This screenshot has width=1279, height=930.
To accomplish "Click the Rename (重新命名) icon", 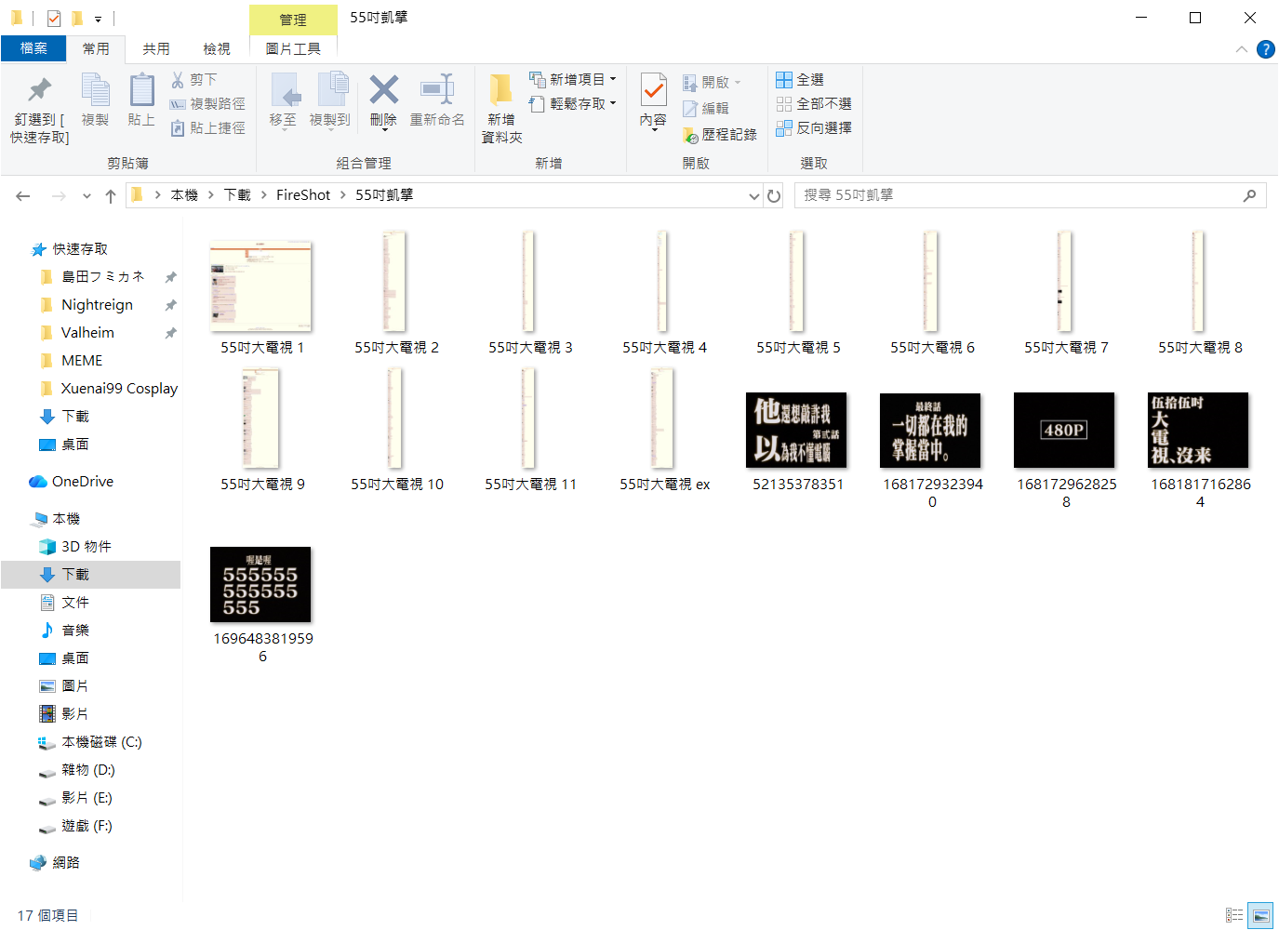I will (437, 90).
